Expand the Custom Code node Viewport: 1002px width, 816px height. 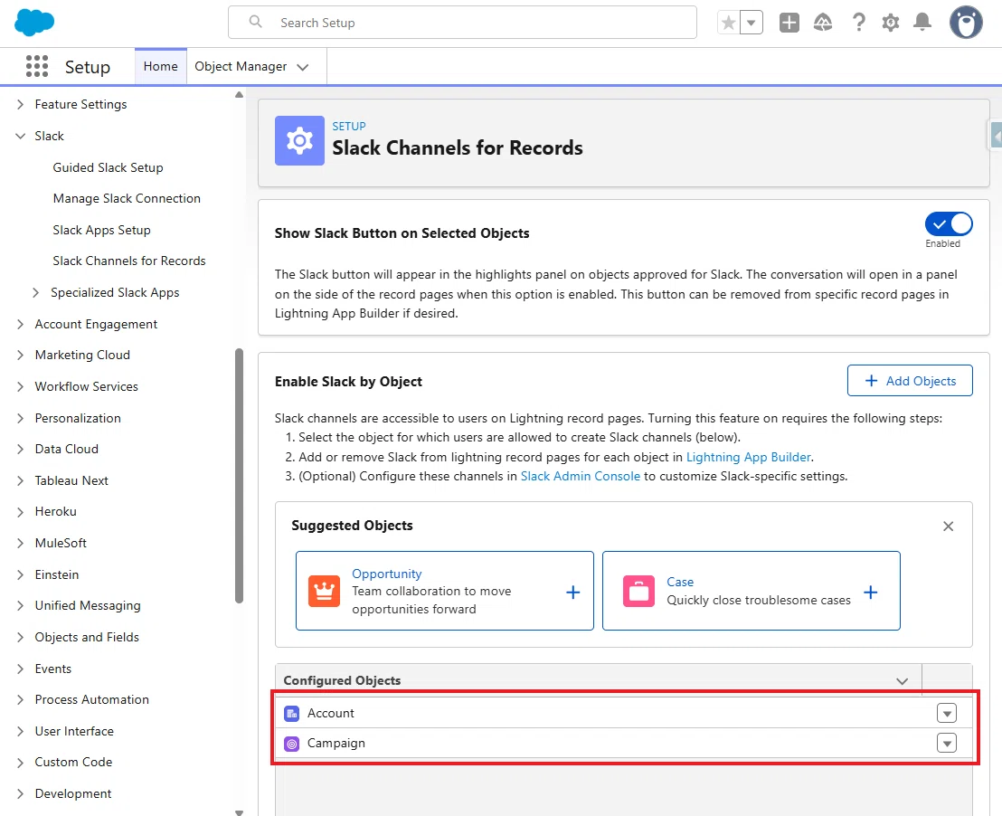point(21,763)
